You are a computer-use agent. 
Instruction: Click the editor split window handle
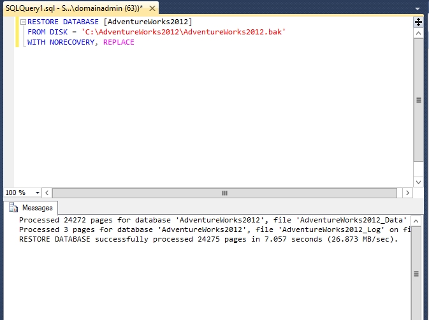pyautogui.click(x=418, y=22)
